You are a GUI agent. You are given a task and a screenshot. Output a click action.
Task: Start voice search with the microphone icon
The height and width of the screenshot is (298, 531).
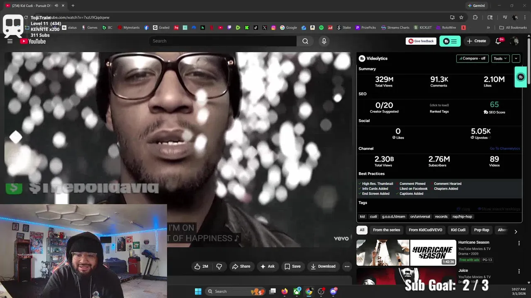pos(324,41)
